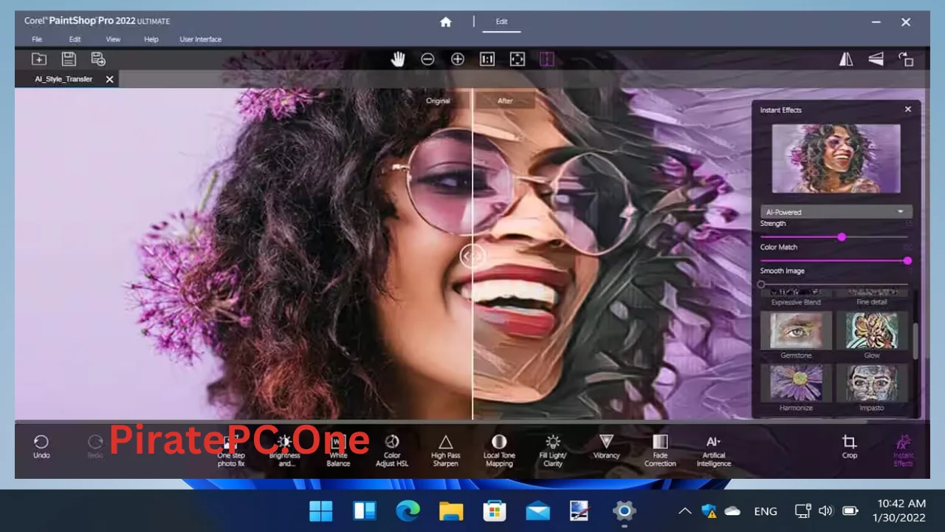Apply the Fine detail effect
Viewport: 945px width, 532px height.
(872, 298)
